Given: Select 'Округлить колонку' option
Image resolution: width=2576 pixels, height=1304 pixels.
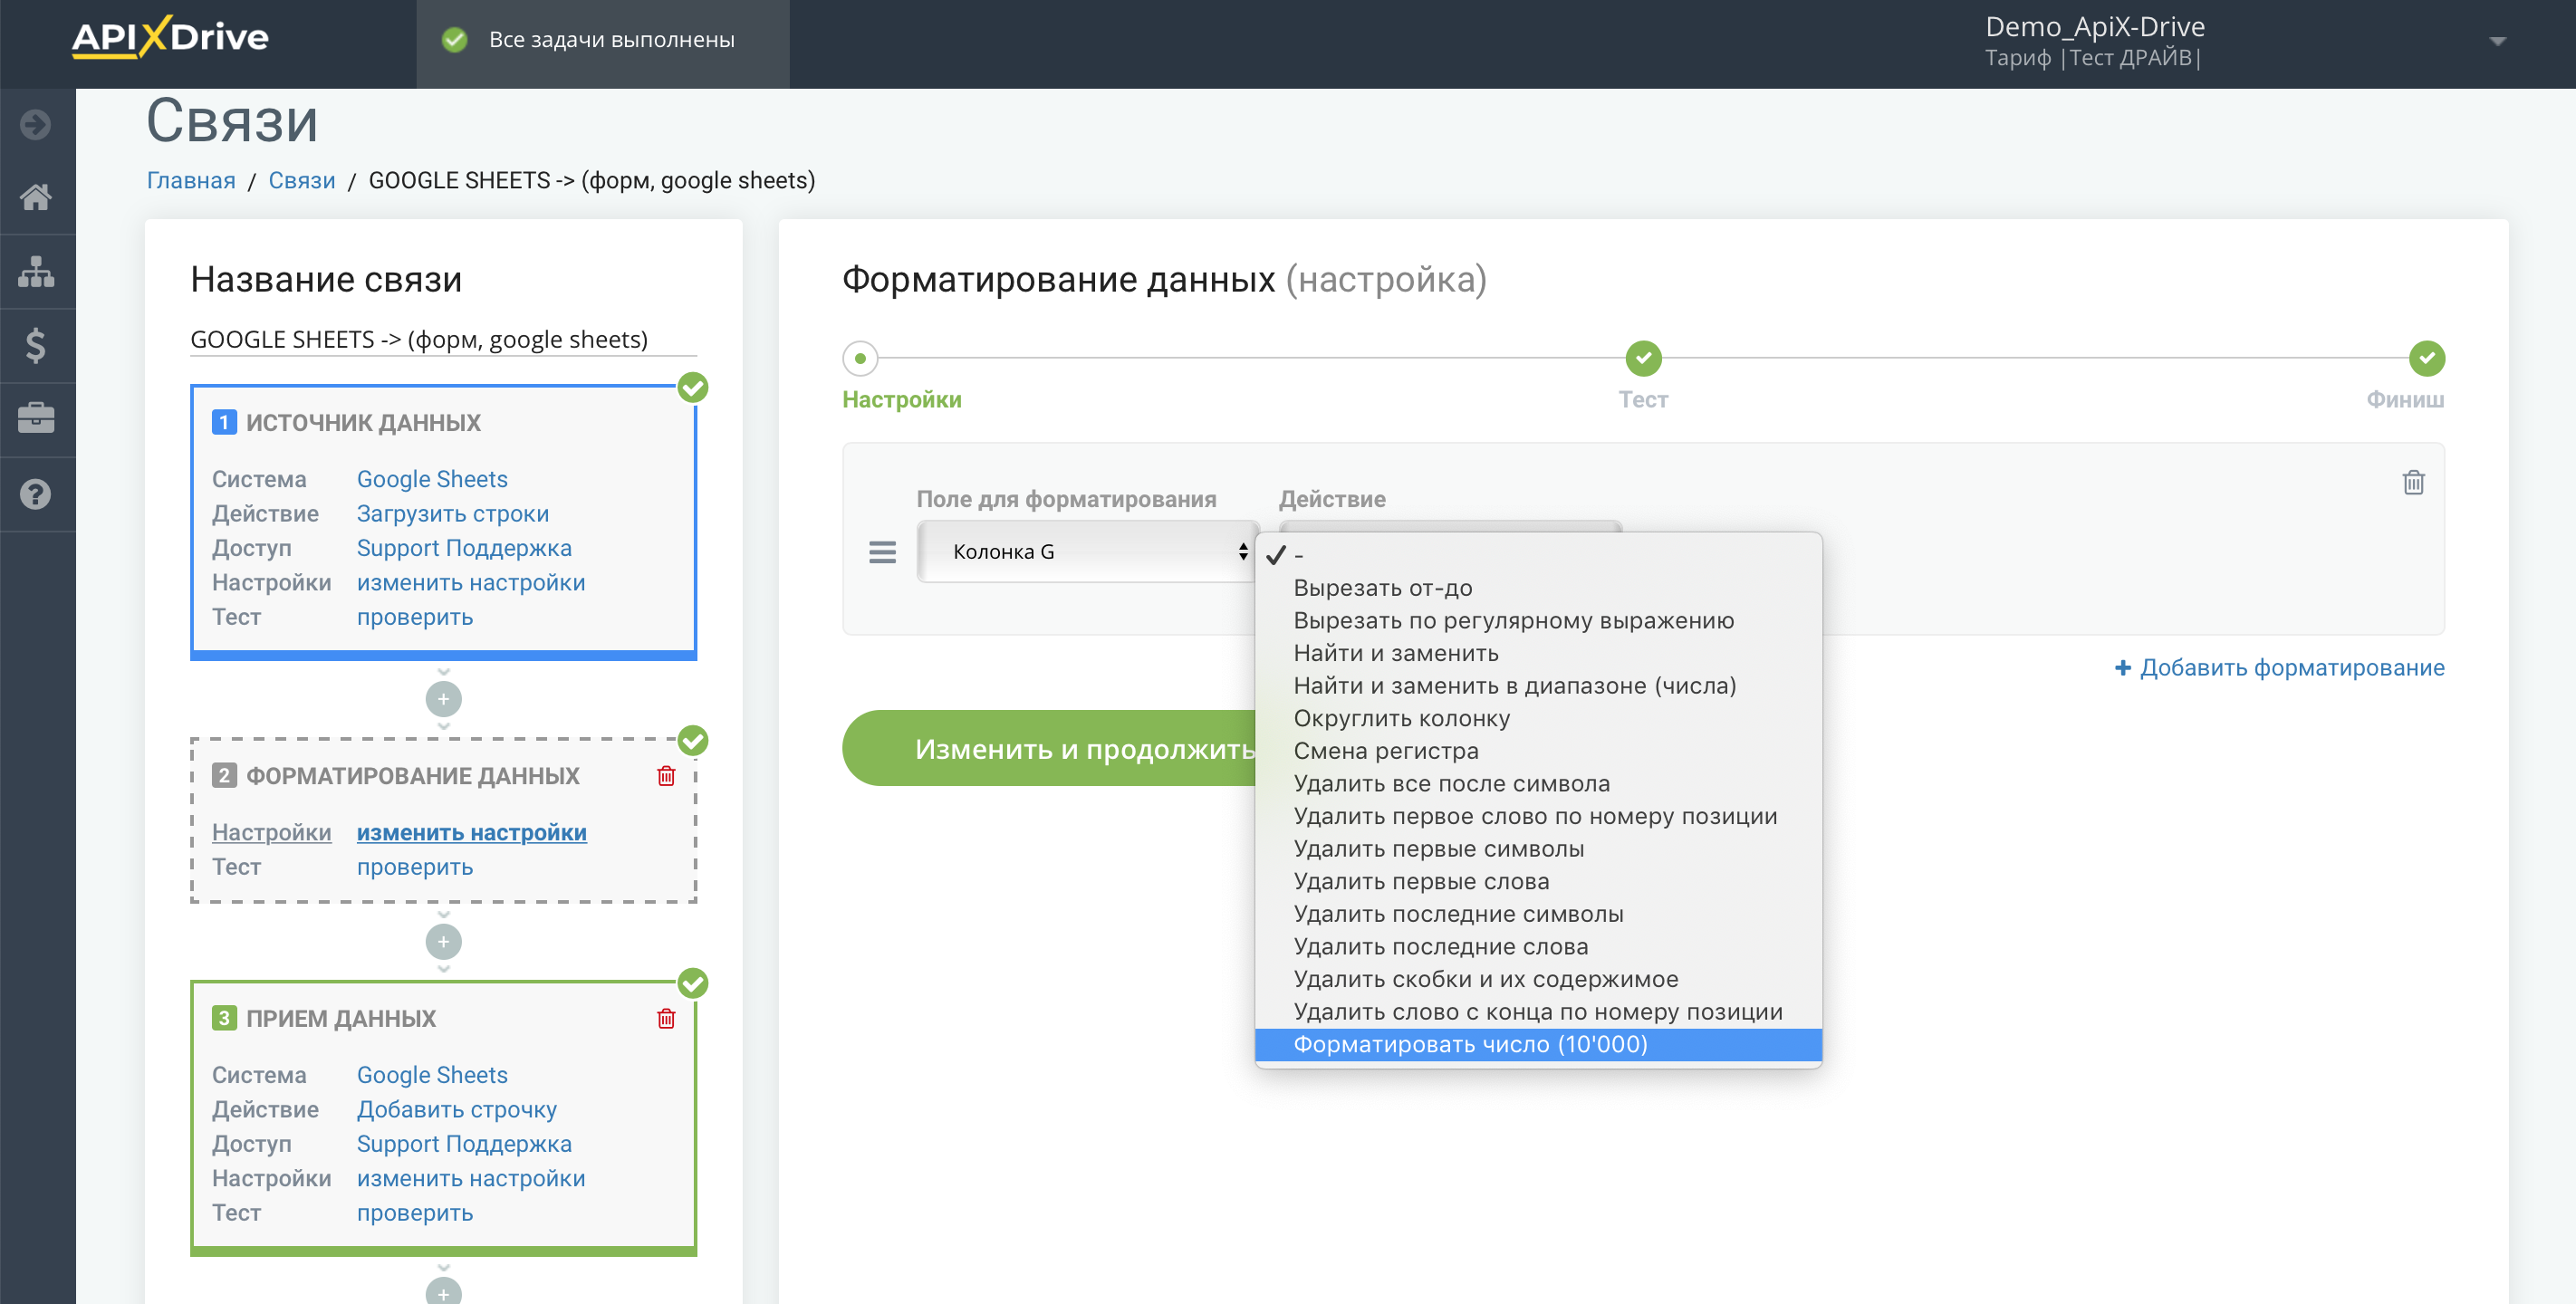Looking at the screenshot, I should pyautogui.click(x=1538, y=719).
